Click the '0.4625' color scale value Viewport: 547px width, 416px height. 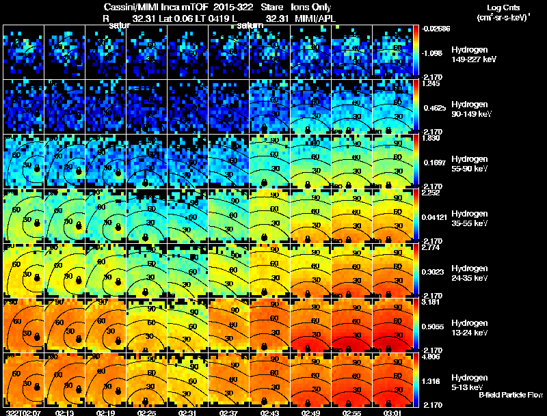pos(435,108)
